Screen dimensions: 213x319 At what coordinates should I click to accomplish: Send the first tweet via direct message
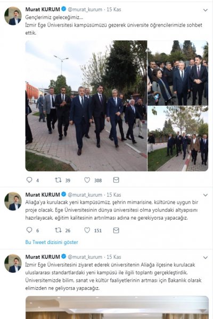(116, 180)
